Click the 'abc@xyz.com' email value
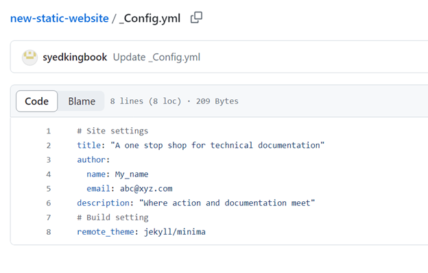The width and height of the screenshot is (428, 273). coord(146,189)
